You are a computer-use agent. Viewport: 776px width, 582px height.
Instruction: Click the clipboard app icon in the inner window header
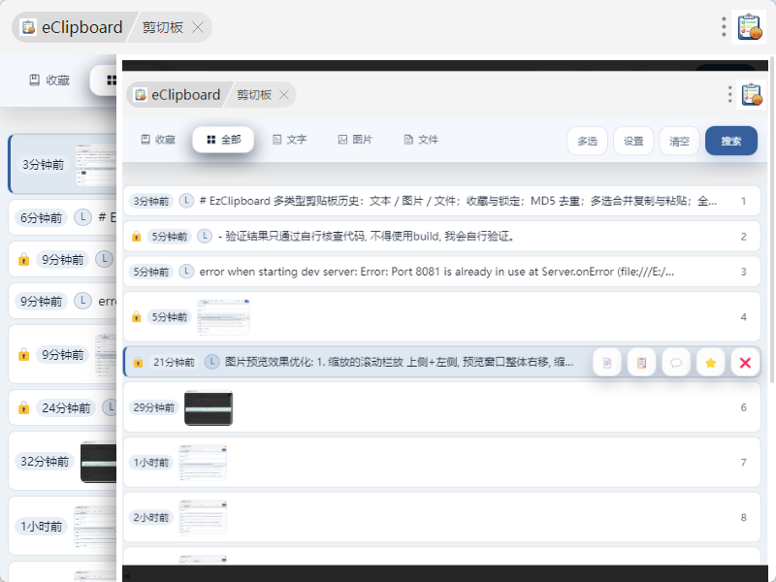752,94
